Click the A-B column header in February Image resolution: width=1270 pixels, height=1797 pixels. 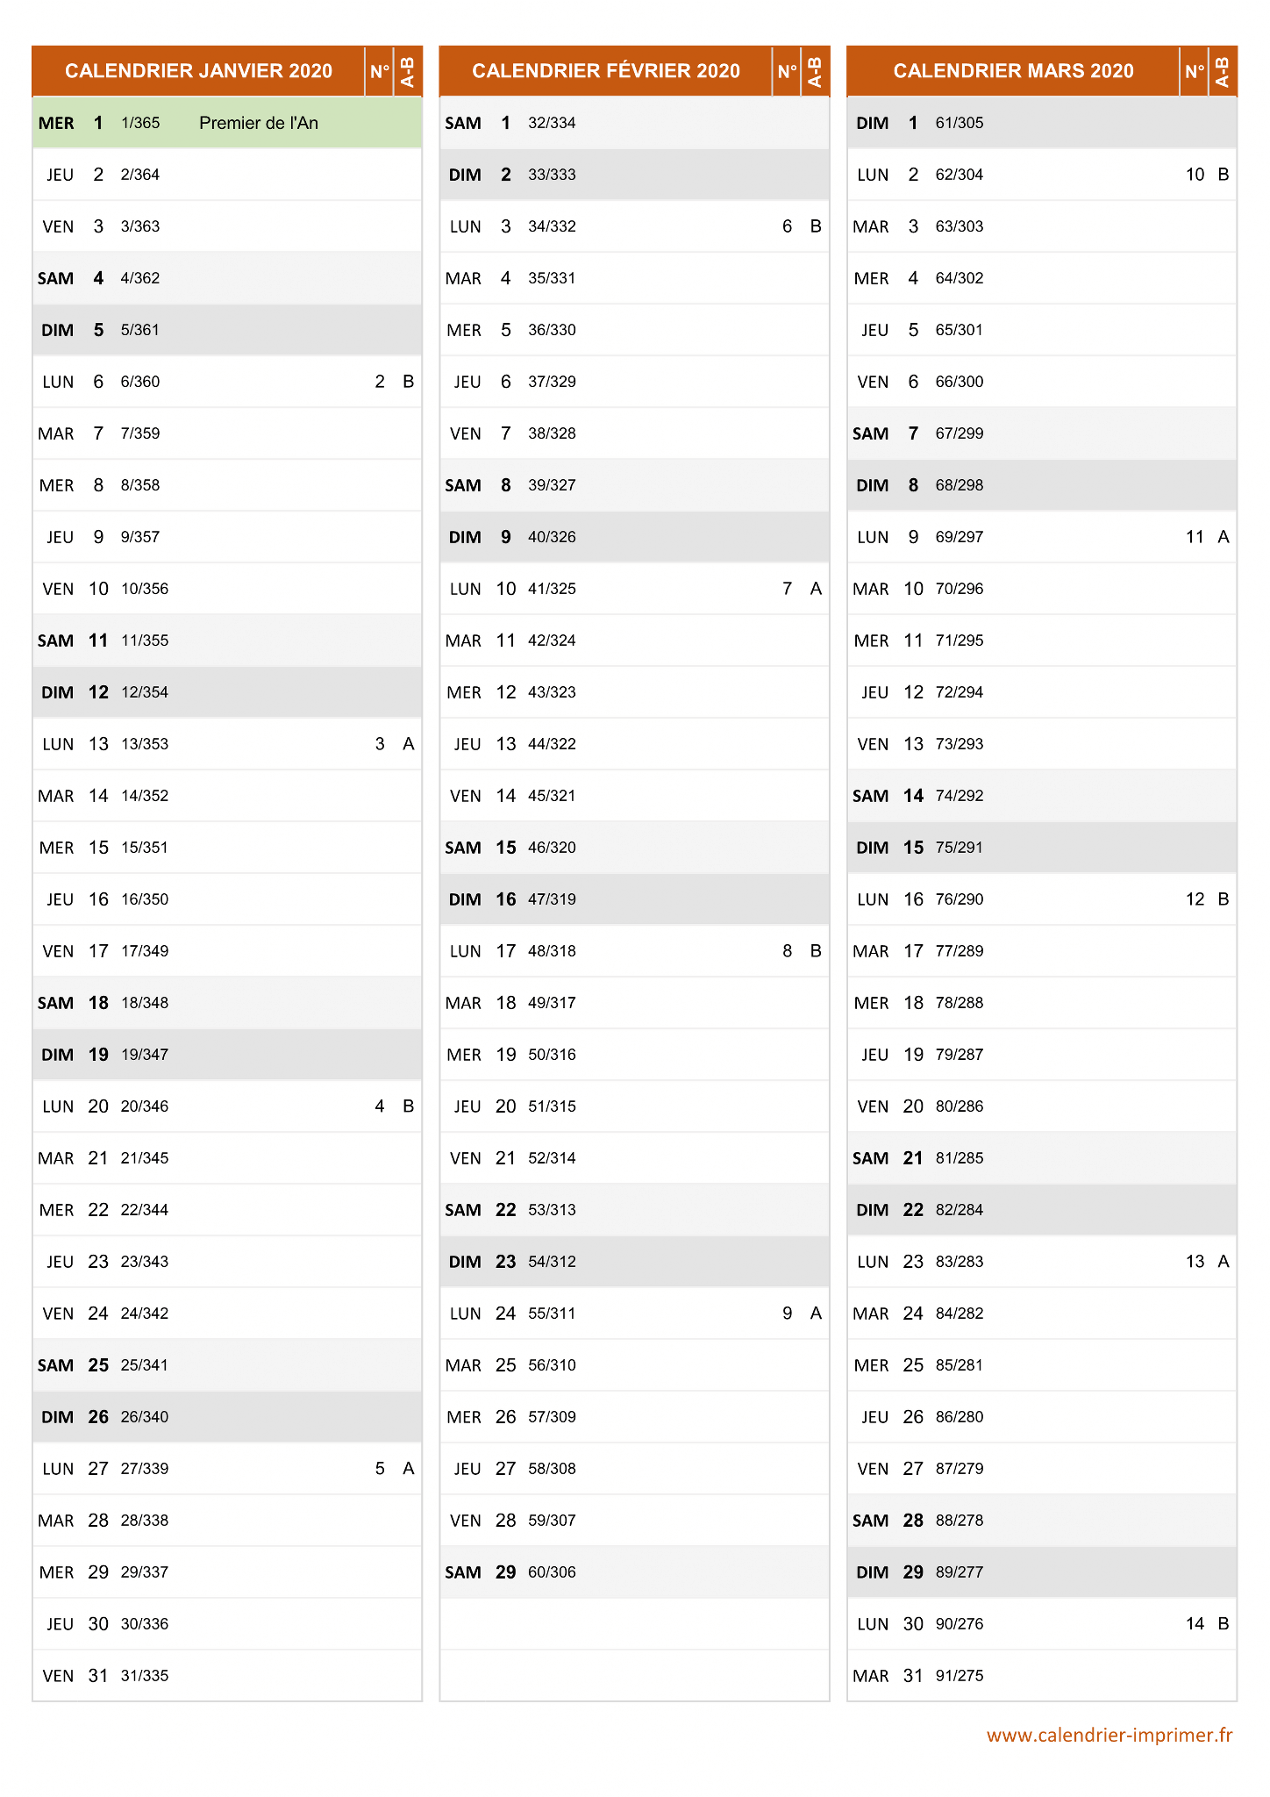(x=815, y=71)
